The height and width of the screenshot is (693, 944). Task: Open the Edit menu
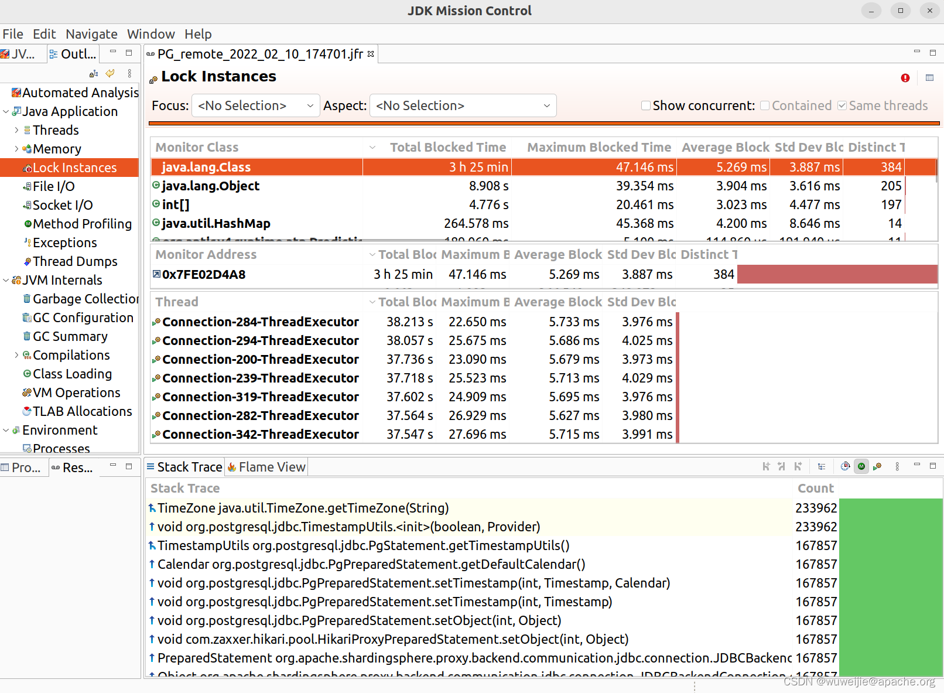[45, 34]
